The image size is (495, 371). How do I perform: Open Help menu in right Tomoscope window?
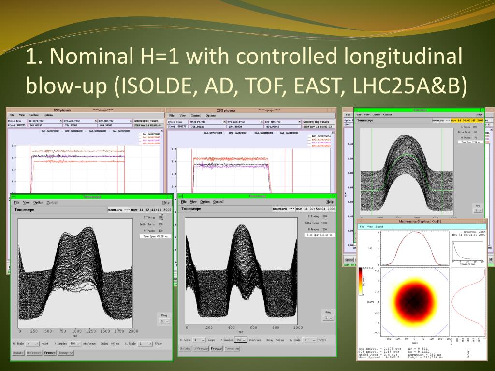click(x=479, y=115)
